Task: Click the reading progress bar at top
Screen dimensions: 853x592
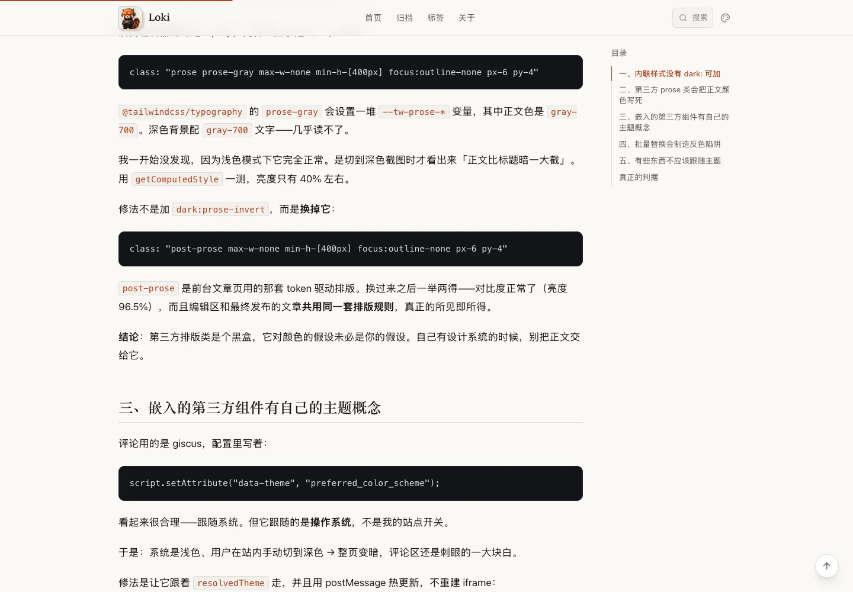Action: pyautogui.click(x=116, y=1)
